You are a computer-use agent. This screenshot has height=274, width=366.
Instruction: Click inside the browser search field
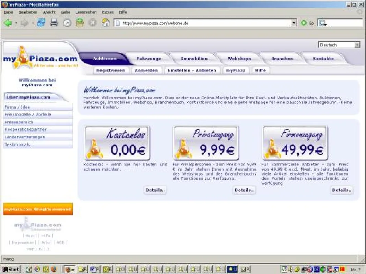(345, 23)
